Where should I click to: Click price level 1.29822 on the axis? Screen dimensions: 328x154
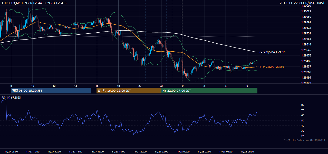click(x=306, y=28)
